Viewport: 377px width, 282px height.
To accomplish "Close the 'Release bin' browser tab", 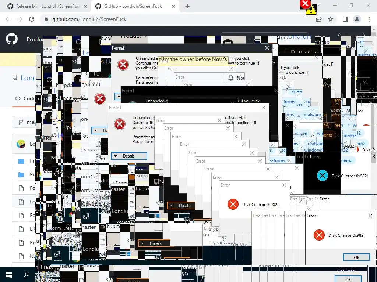I will 85,6.
